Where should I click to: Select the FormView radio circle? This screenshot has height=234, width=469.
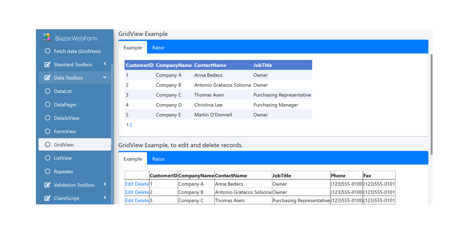[48, 131]
